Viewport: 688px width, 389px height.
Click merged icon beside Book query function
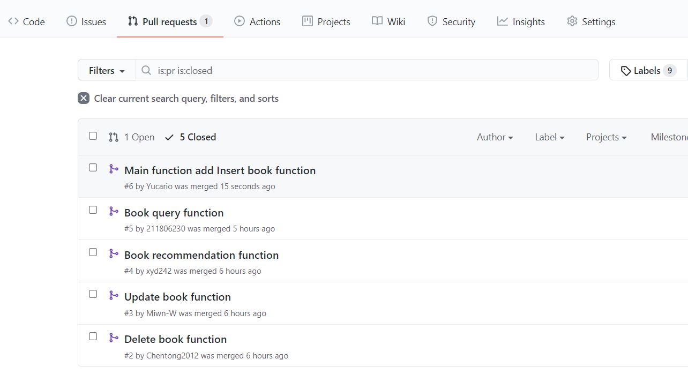pos(114,211)
